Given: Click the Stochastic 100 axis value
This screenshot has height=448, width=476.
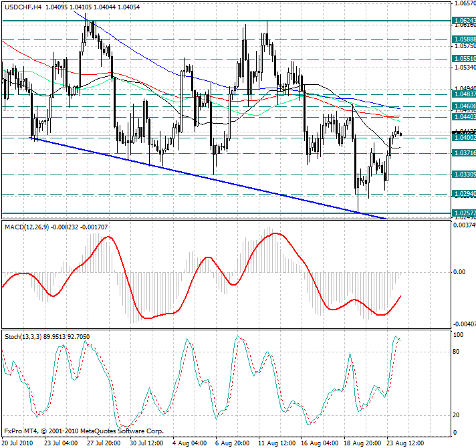Looking at the screenshot, I should (x=458, y=335).
